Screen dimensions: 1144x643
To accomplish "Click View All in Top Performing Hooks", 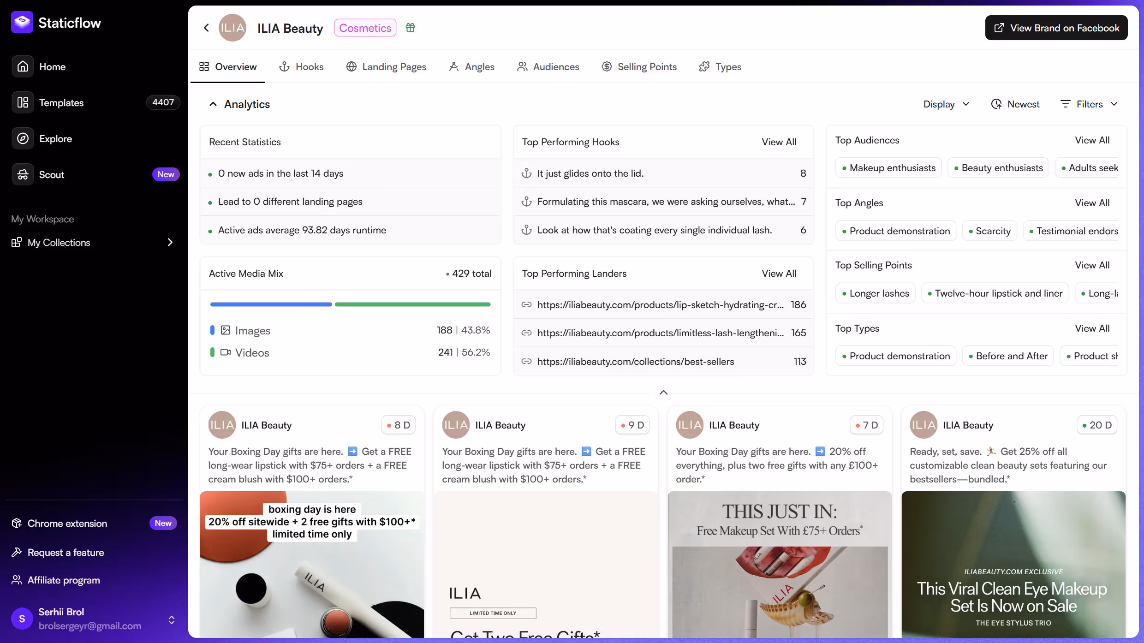I will pyautogui.click(x=779, y=142).
